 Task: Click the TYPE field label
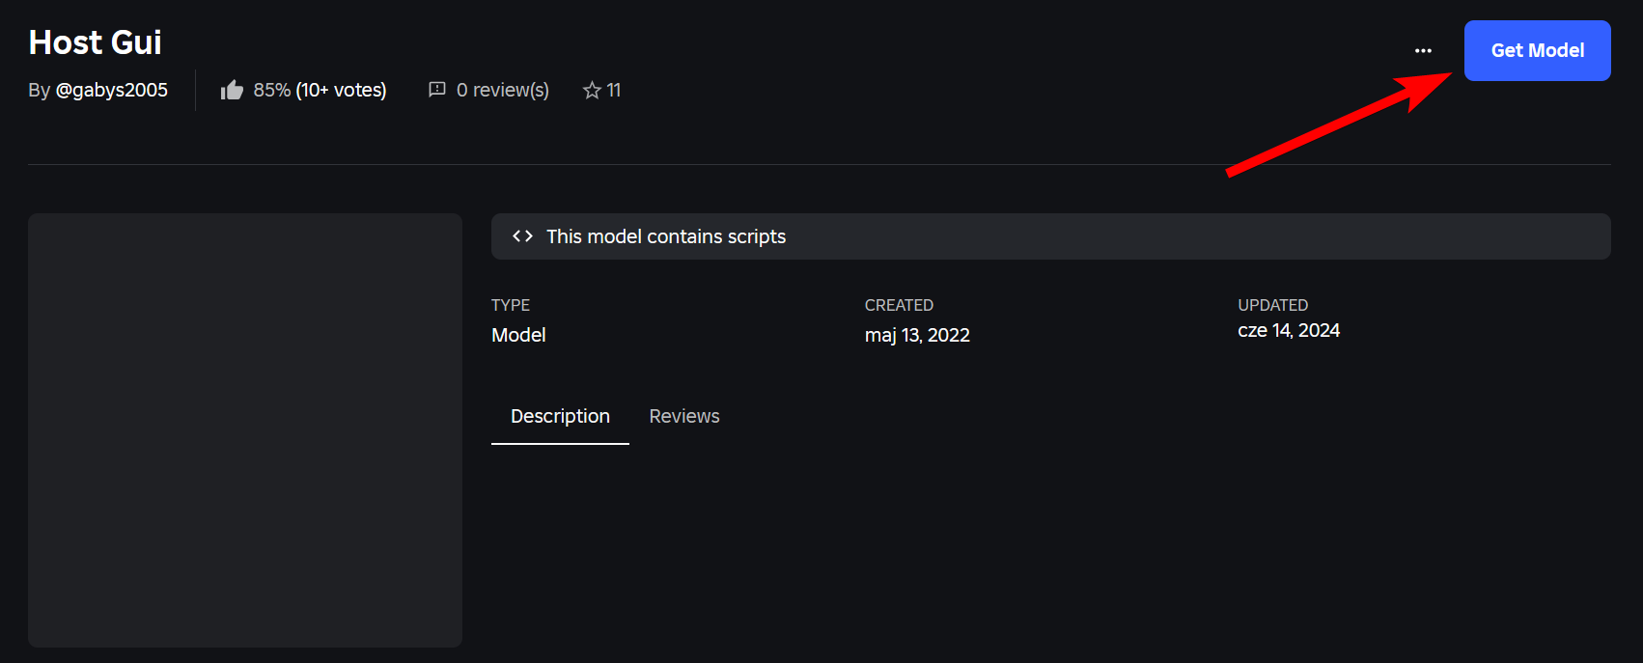point(511,305)
